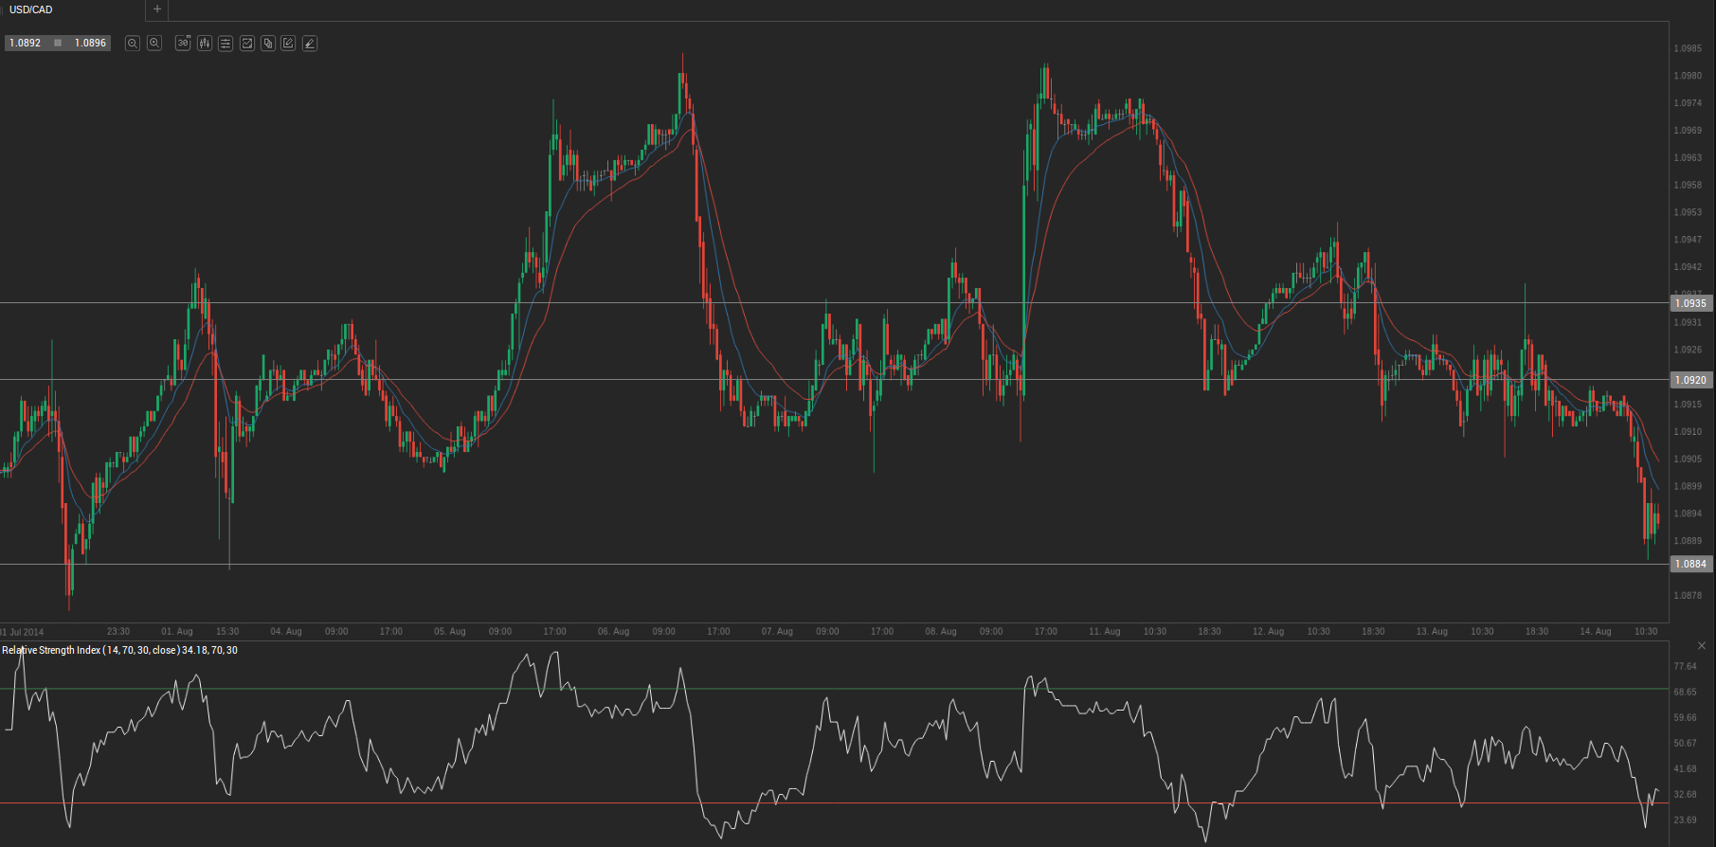Select the drawing marker tool icon
The image size is (1716, 847).
coord(310,44)
